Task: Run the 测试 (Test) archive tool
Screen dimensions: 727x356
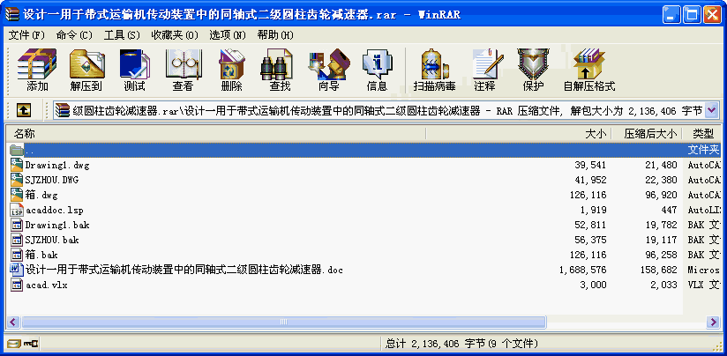Action: pyautogui.click(x=134, y=70)
